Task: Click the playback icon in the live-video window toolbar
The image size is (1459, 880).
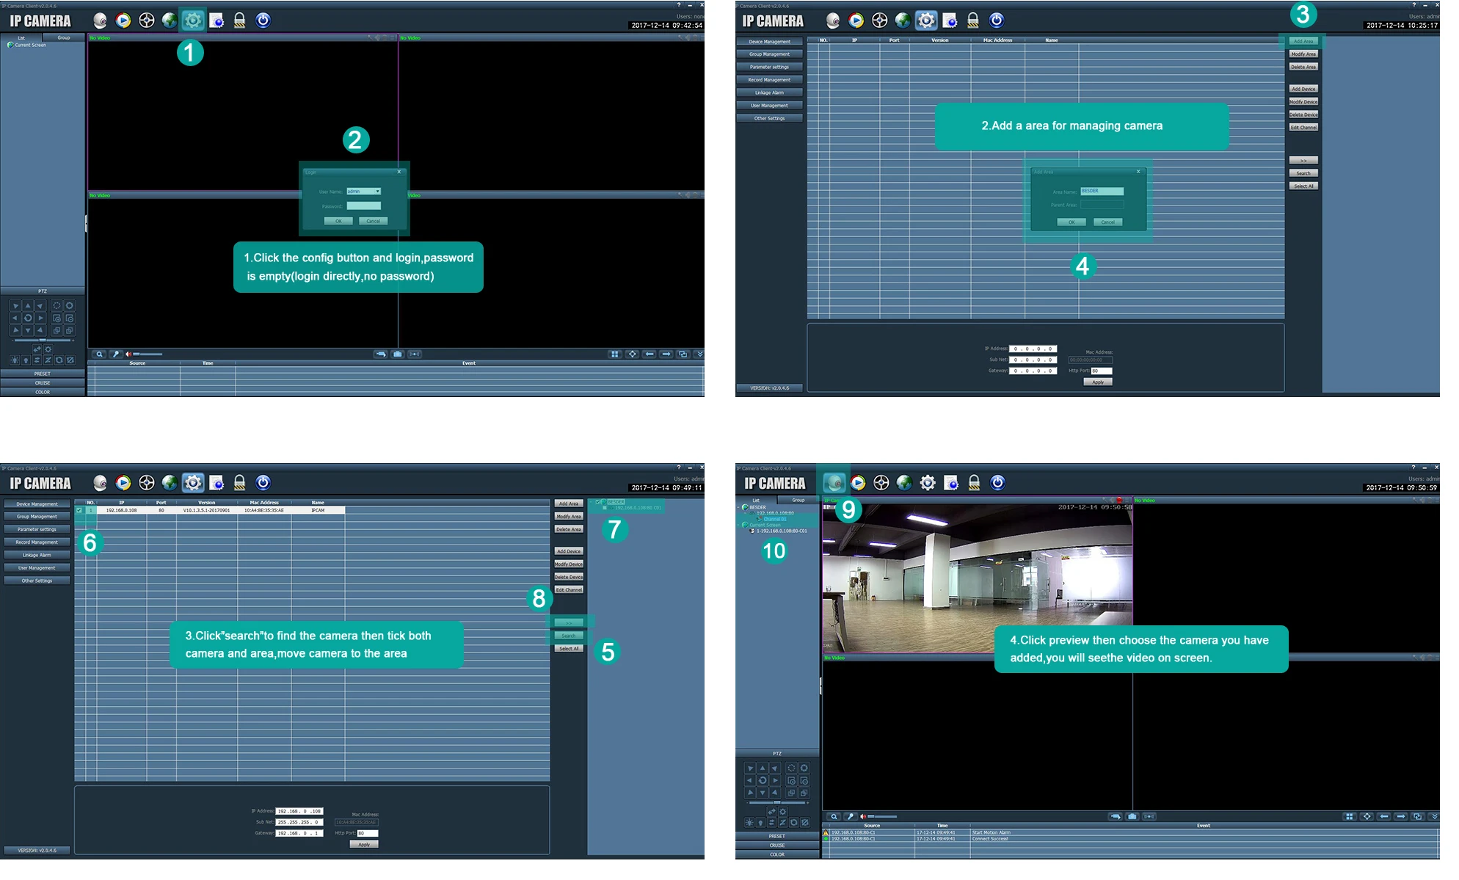Action: pyautogui.click(x=858, y=483)
